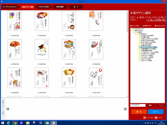Pick the fan design 01108005FWB
This screenshot has height=125, width=167.
point(15,49)
